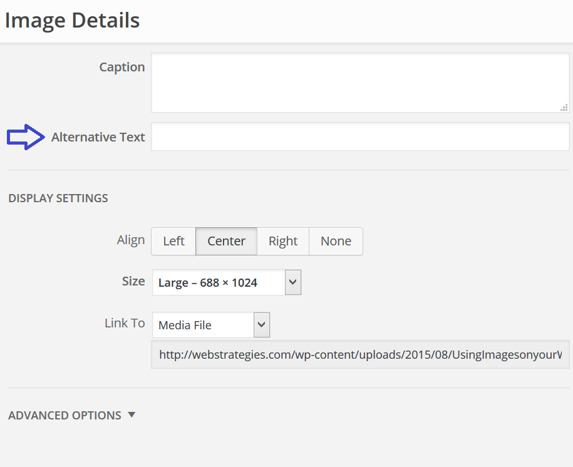Select Center alignment
Screen dimensions: 573x467
pyautogui.click(x=226, y=241)
